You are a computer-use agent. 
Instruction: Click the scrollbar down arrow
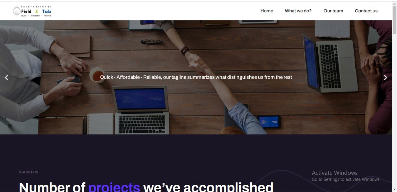(395, 189)
